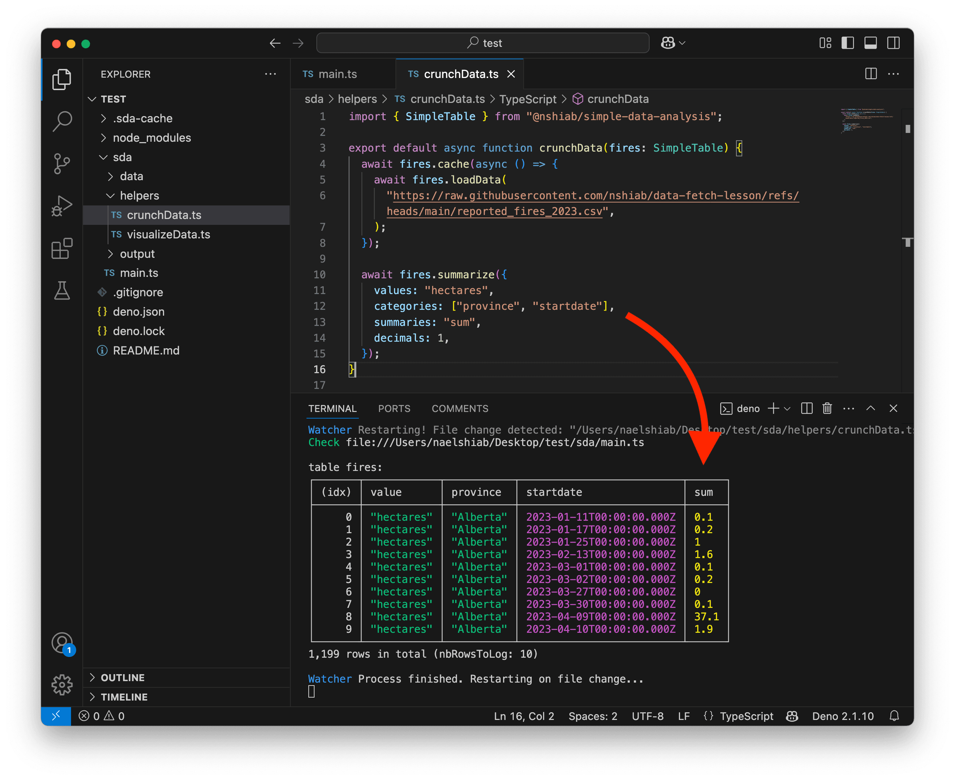
Task: Open the Run and Debug view
Action: pos(62,206)
